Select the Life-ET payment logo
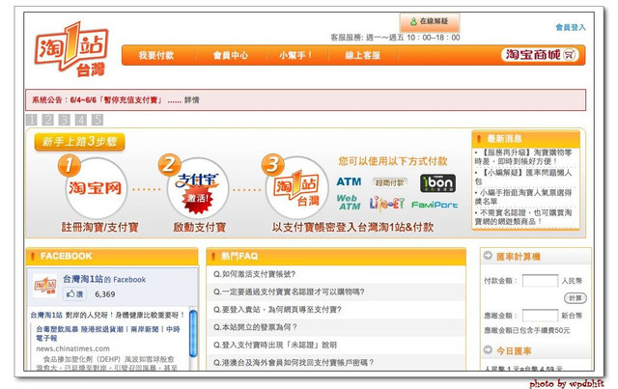Screen dimensions: 618x389 click(386, 204)
